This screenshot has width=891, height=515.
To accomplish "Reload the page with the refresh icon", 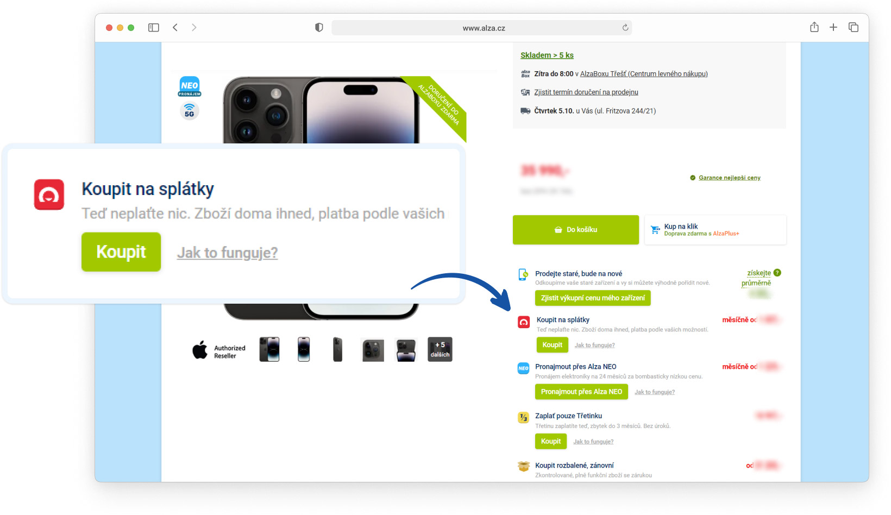I will click(x=625, y=28).
